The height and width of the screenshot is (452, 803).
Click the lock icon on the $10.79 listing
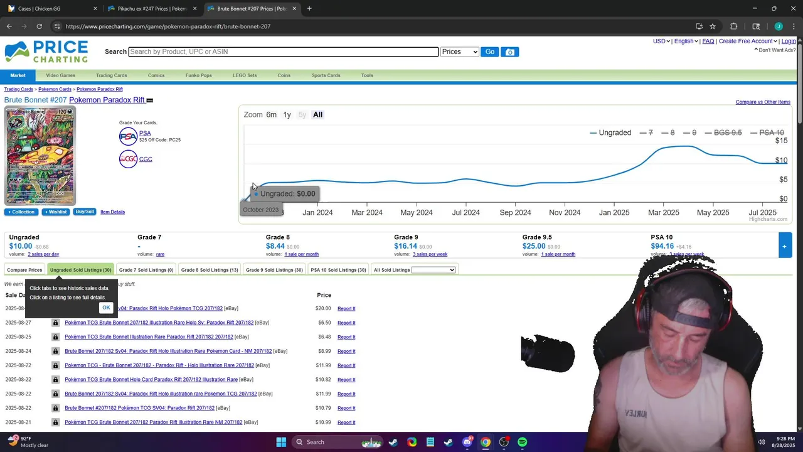pos(55,408)
